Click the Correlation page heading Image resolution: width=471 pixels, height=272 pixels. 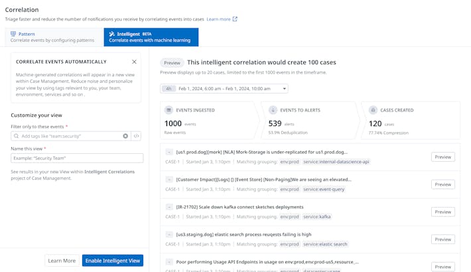point(22,9)
